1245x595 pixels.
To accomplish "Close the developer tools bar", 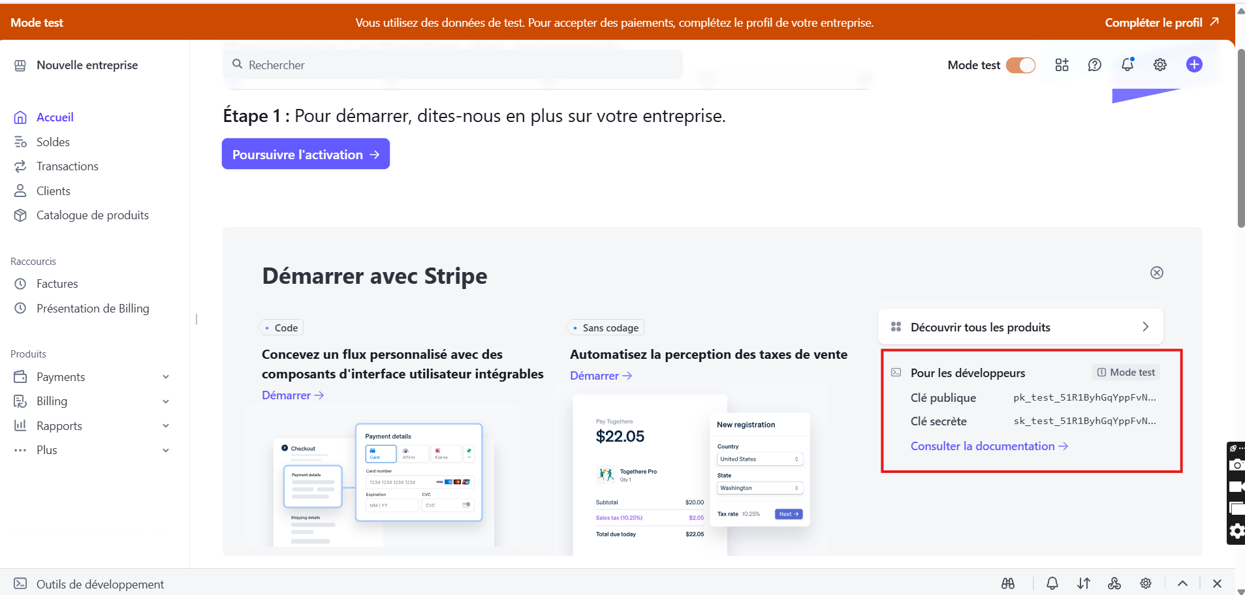I will (x=1217, y=583).
